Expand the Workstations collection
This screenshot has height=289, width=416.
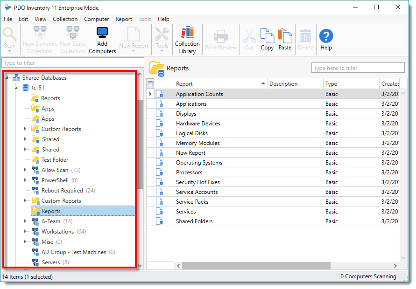pyautogui.click(x=26, y=231)
